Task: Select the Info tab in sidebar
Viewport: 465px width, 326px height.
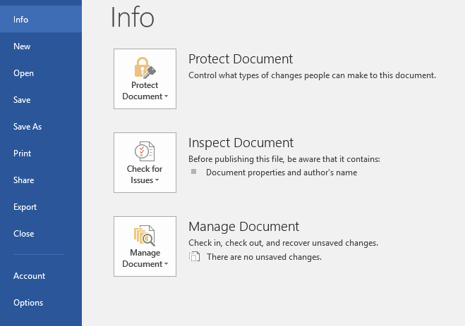Action: [x=41, y=19]
